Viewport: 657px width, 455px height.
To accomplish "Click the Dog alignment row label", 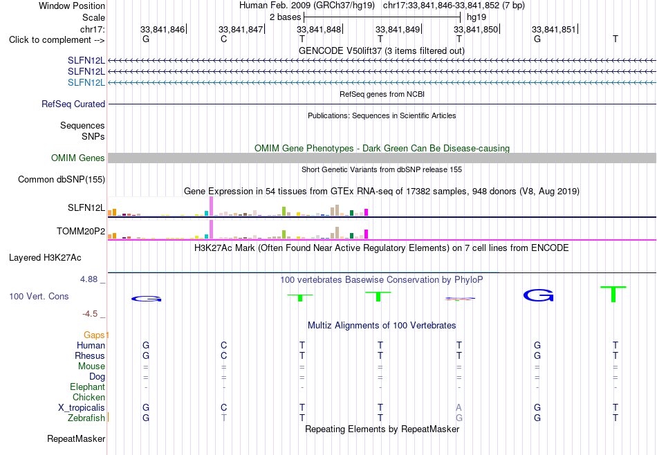I will [98, 377].
